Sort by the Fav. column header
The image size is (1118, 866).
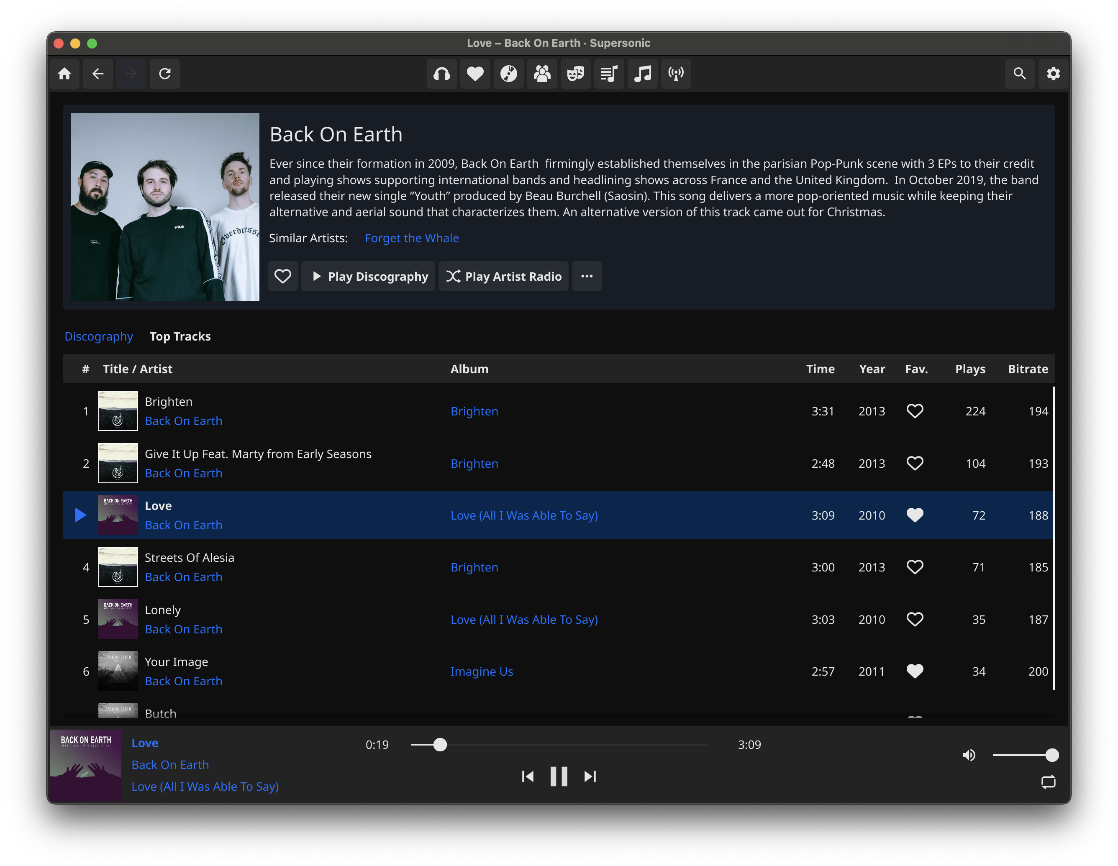point(916,369)
